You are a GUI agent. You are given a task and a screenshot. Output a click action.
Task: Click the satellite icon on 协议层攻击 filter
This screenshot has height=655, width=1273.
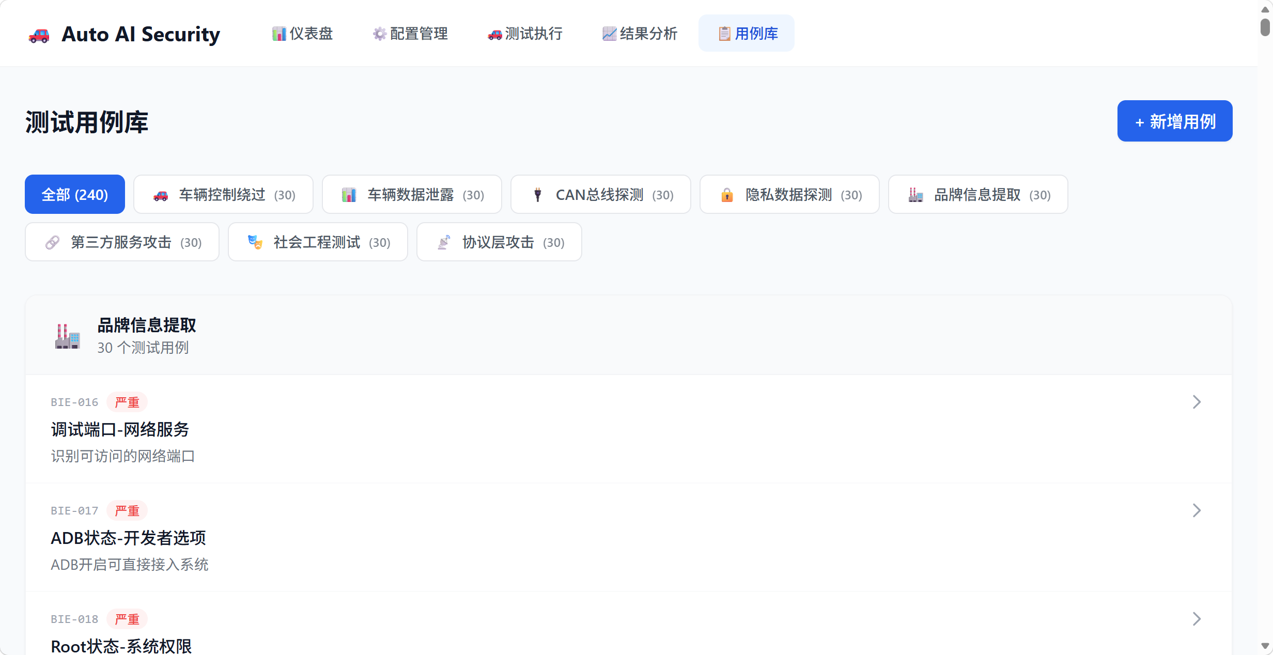pos(444,242)
